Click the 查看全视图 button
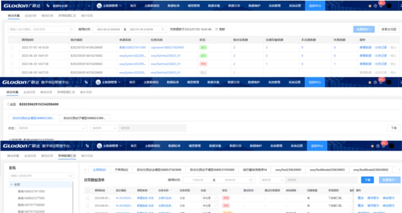Viewport: 402px width, 213px height. pyautogui.click(x=389, y=29)
